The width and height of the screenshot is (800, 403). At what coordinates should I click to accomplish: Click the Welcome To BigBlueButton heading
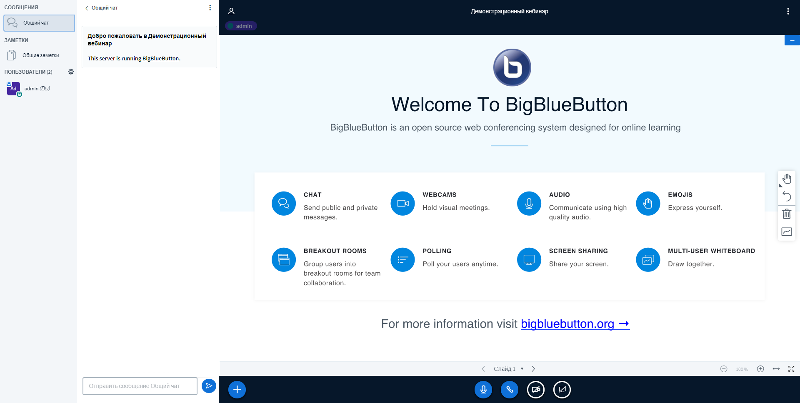(509, 104)
